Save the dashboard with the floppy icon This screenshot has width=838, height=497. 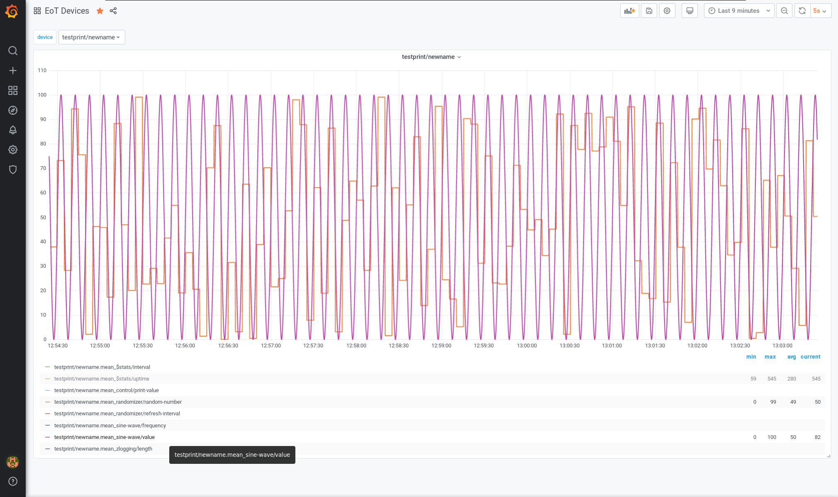pyautogui.click(x=649, y=11)
